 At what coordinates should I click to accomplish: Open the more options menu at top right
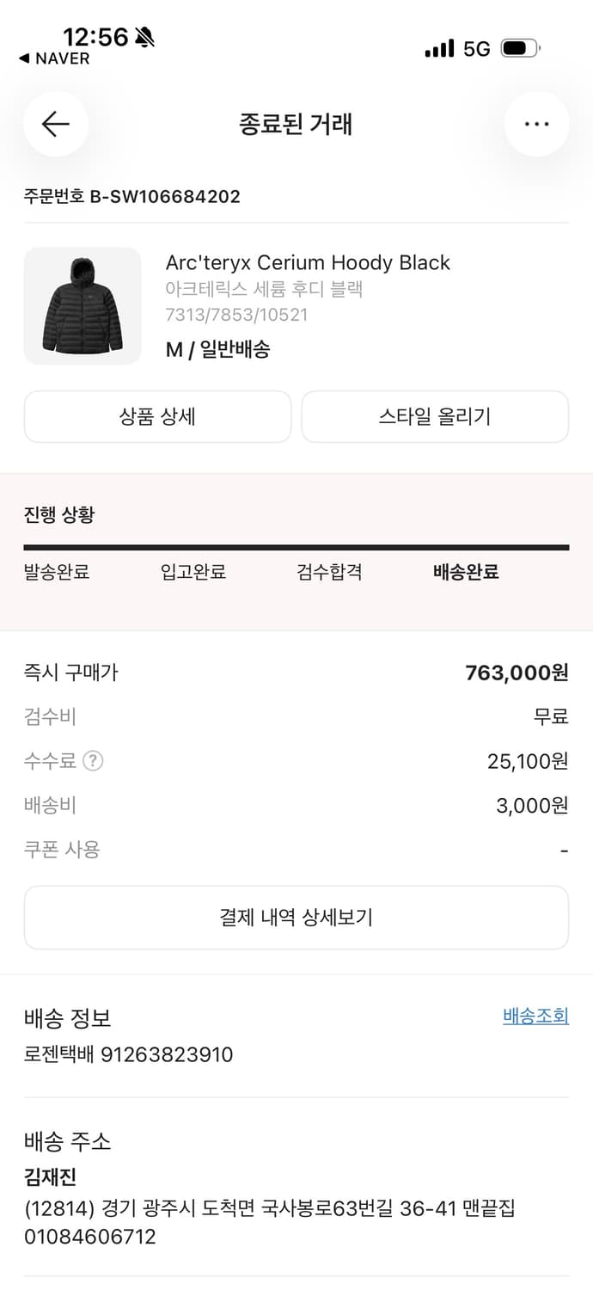536,124
